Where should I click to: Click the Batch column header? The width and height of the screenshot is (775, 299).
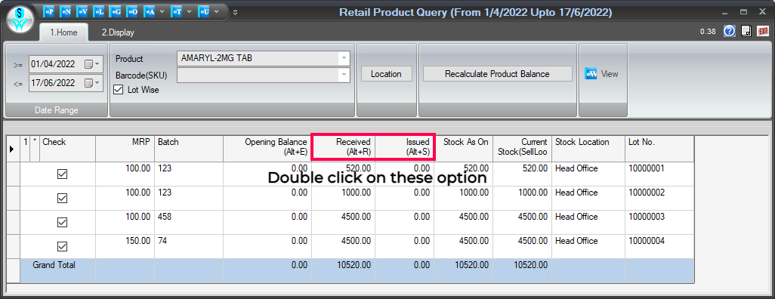pyautogui.click(x=189, y=148)
